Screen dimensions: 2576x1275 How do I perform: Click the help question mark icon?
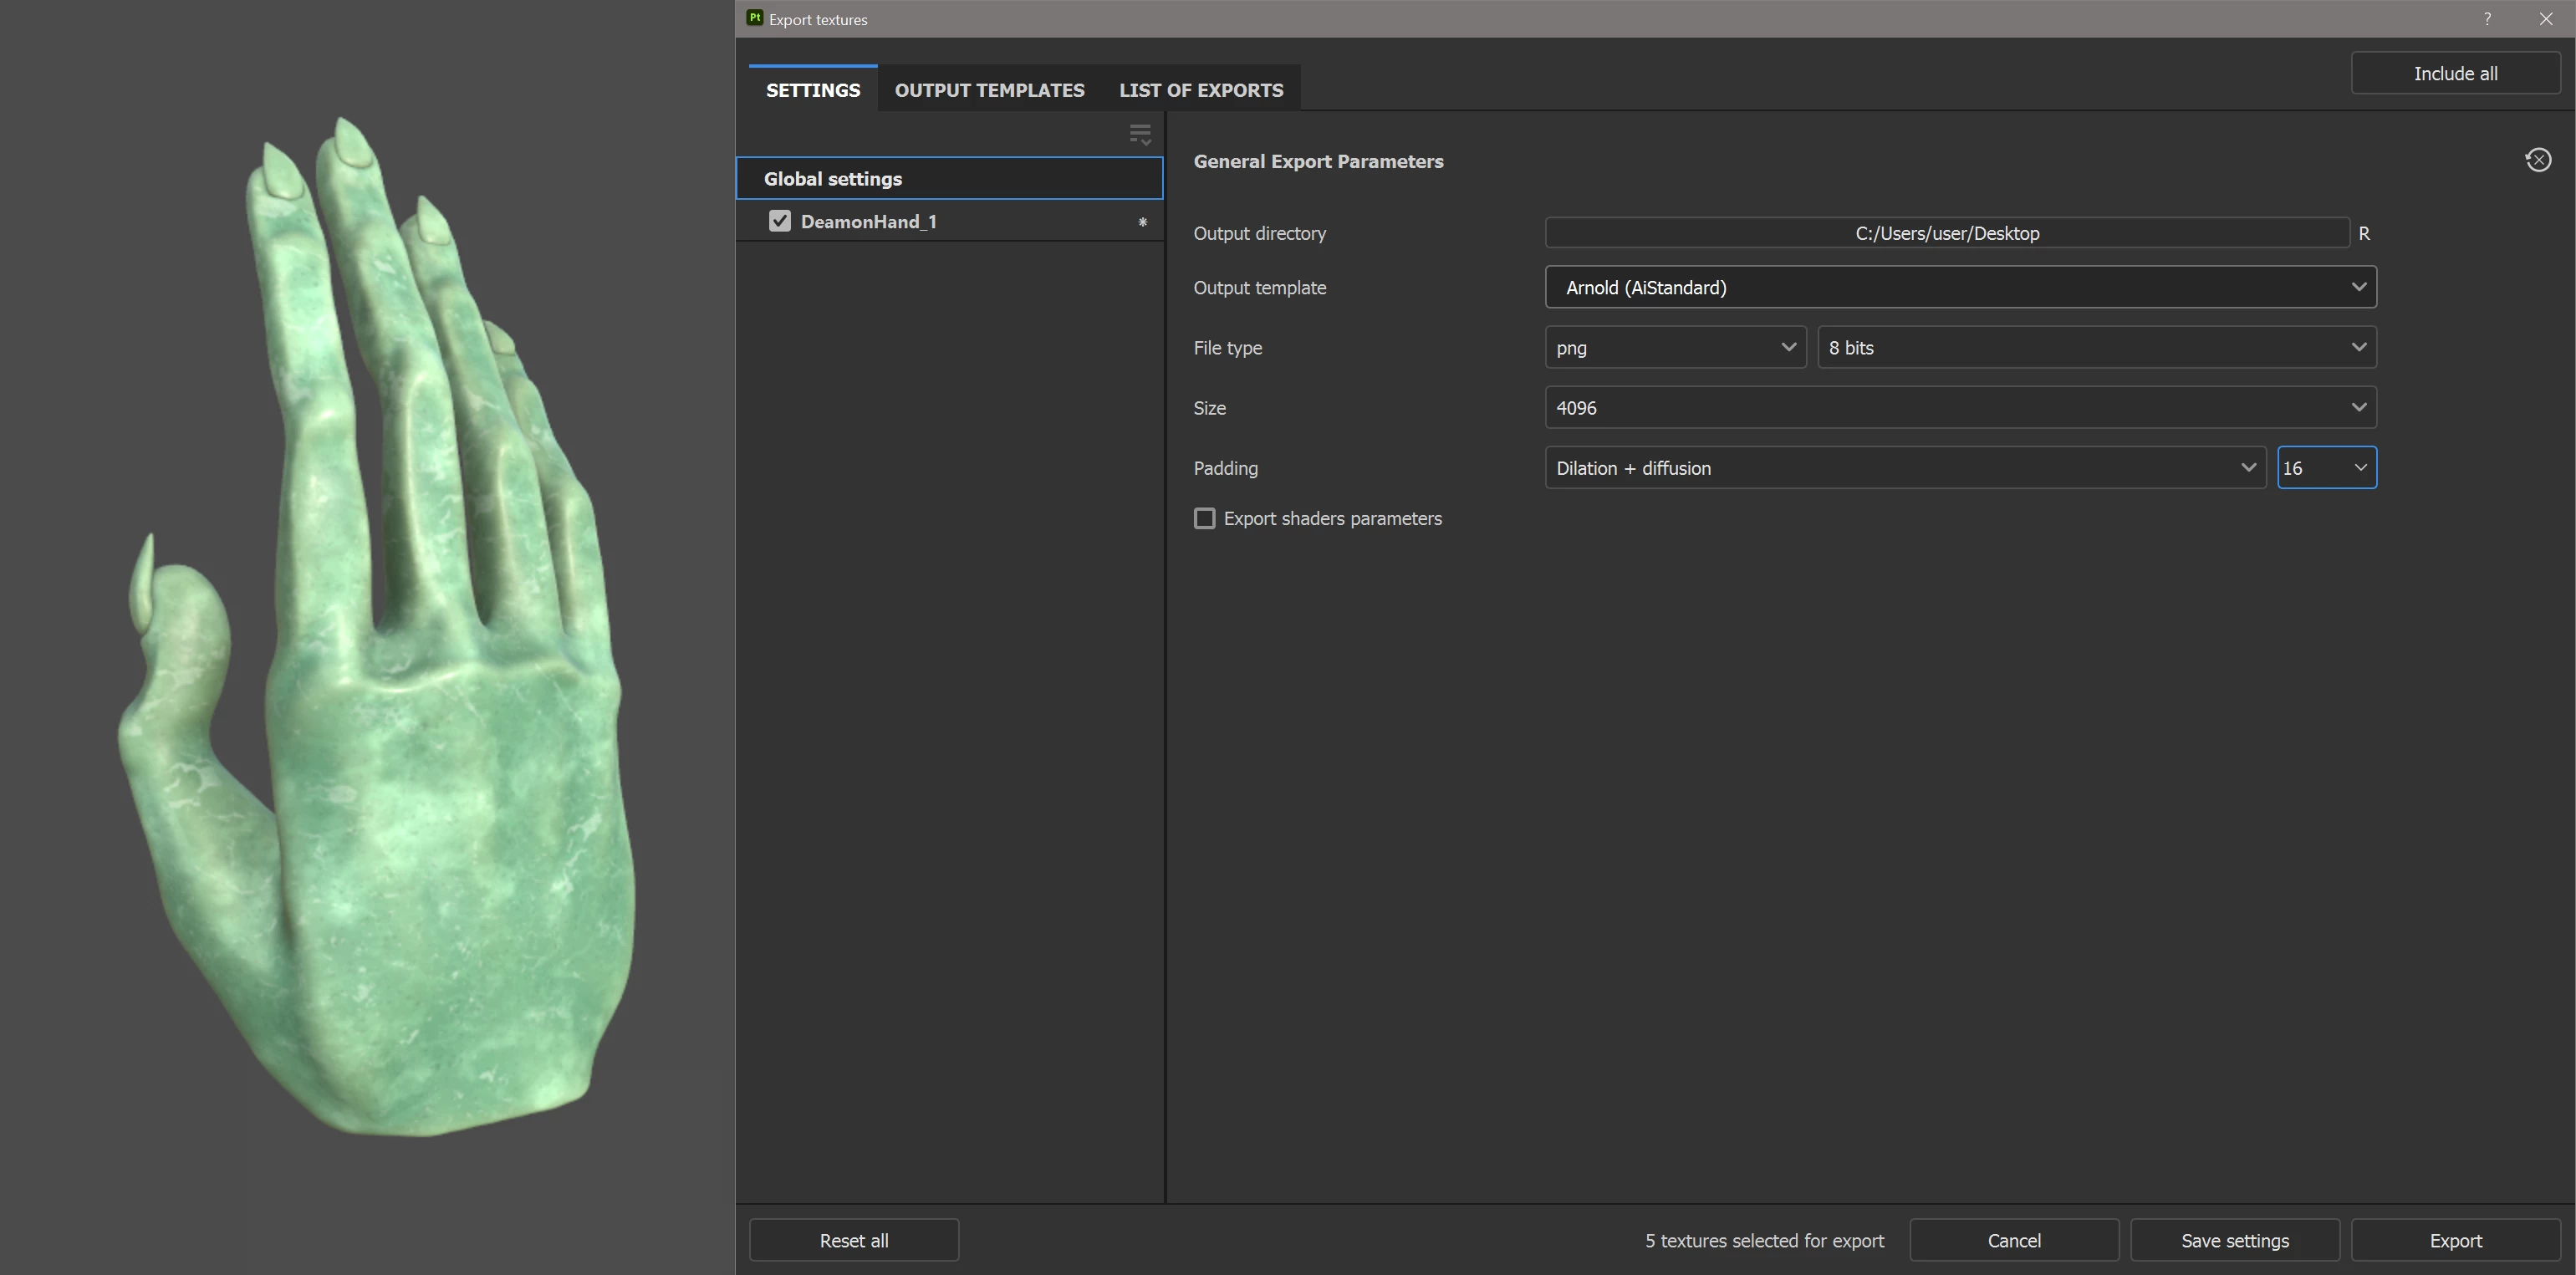[2487, 19]
